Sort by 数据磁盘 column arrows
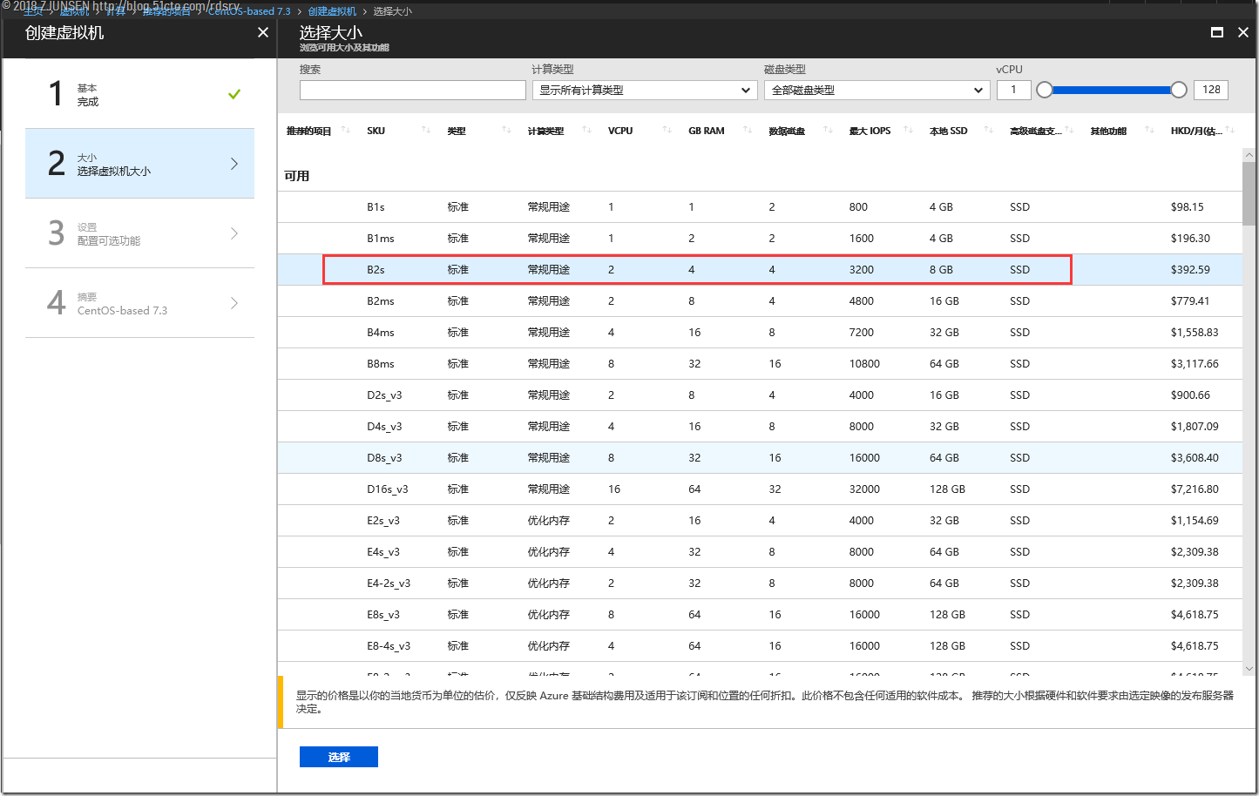 [829, 131]
